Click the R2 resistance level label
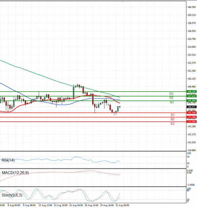Viewport: 197px width, 208px height. point(171,98)
